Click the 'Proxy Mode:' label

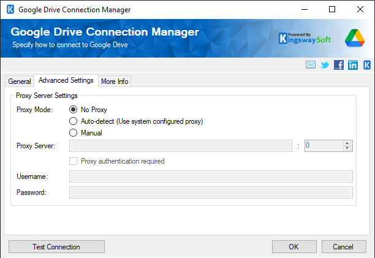34,110
